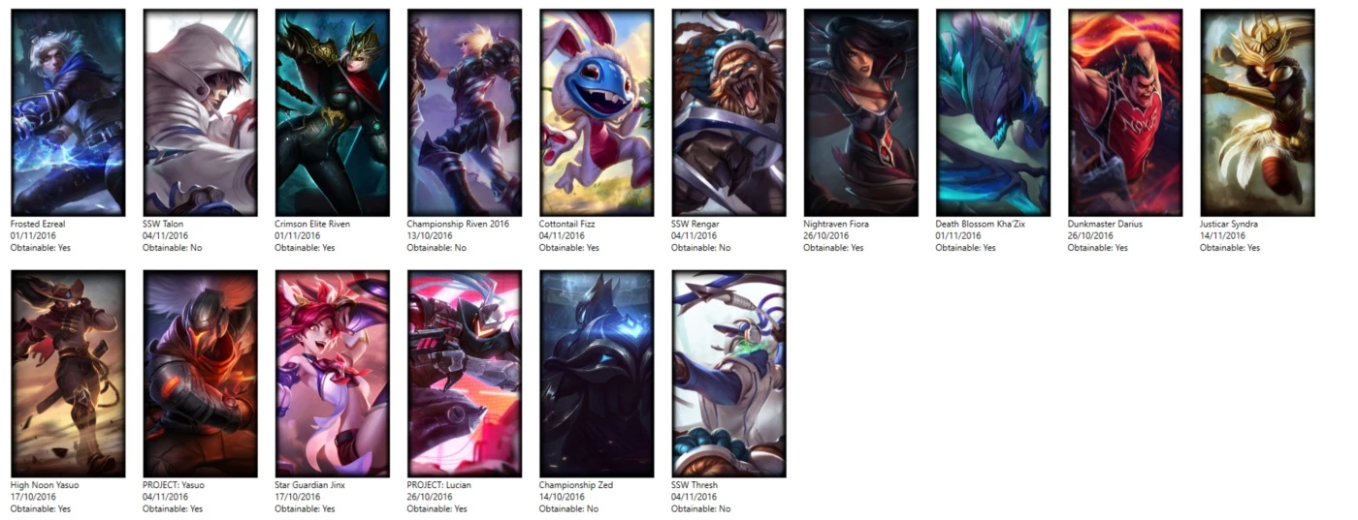Select the High Noon Yasuo thumbnail

point(68,374)
